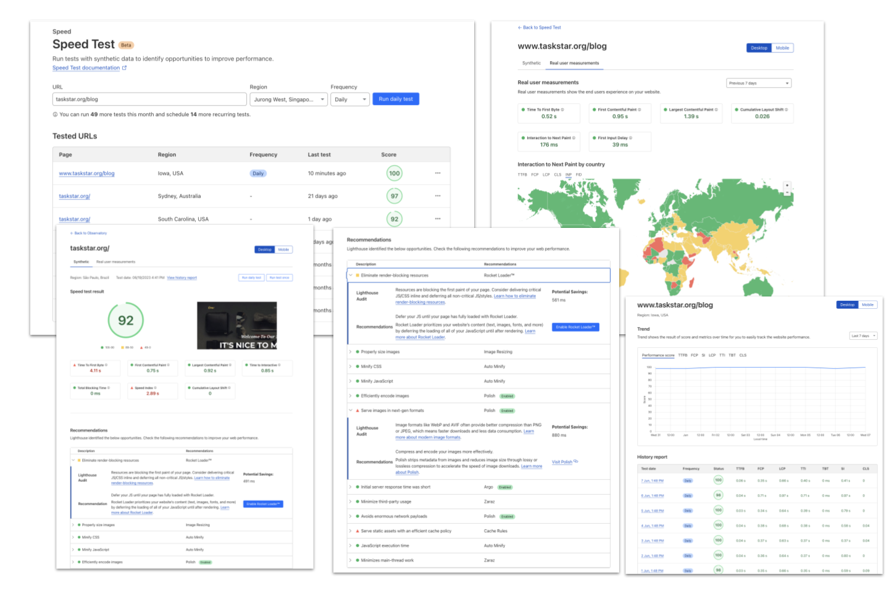Screen dimensions: 889x593
Task: Click info icon before 'You can run 49 more tests'
Action: [x=55, y=114]
